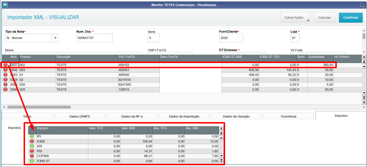Click red status icon of item 0006

coord(5,90)
